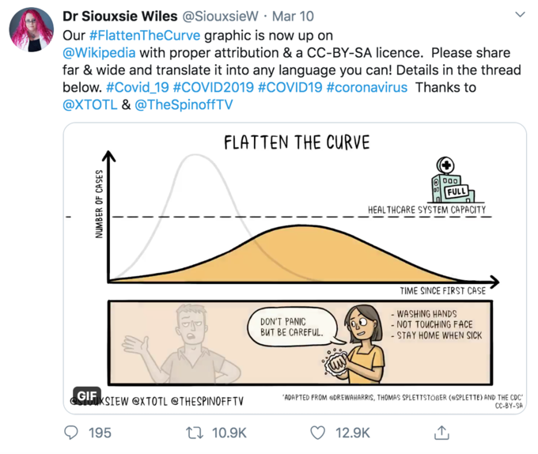Open the tweet options chevron menu
538x454 pixels.
click(520, 15)
